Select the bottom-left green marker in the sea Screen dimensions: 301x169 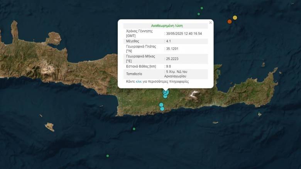point(108,156)
